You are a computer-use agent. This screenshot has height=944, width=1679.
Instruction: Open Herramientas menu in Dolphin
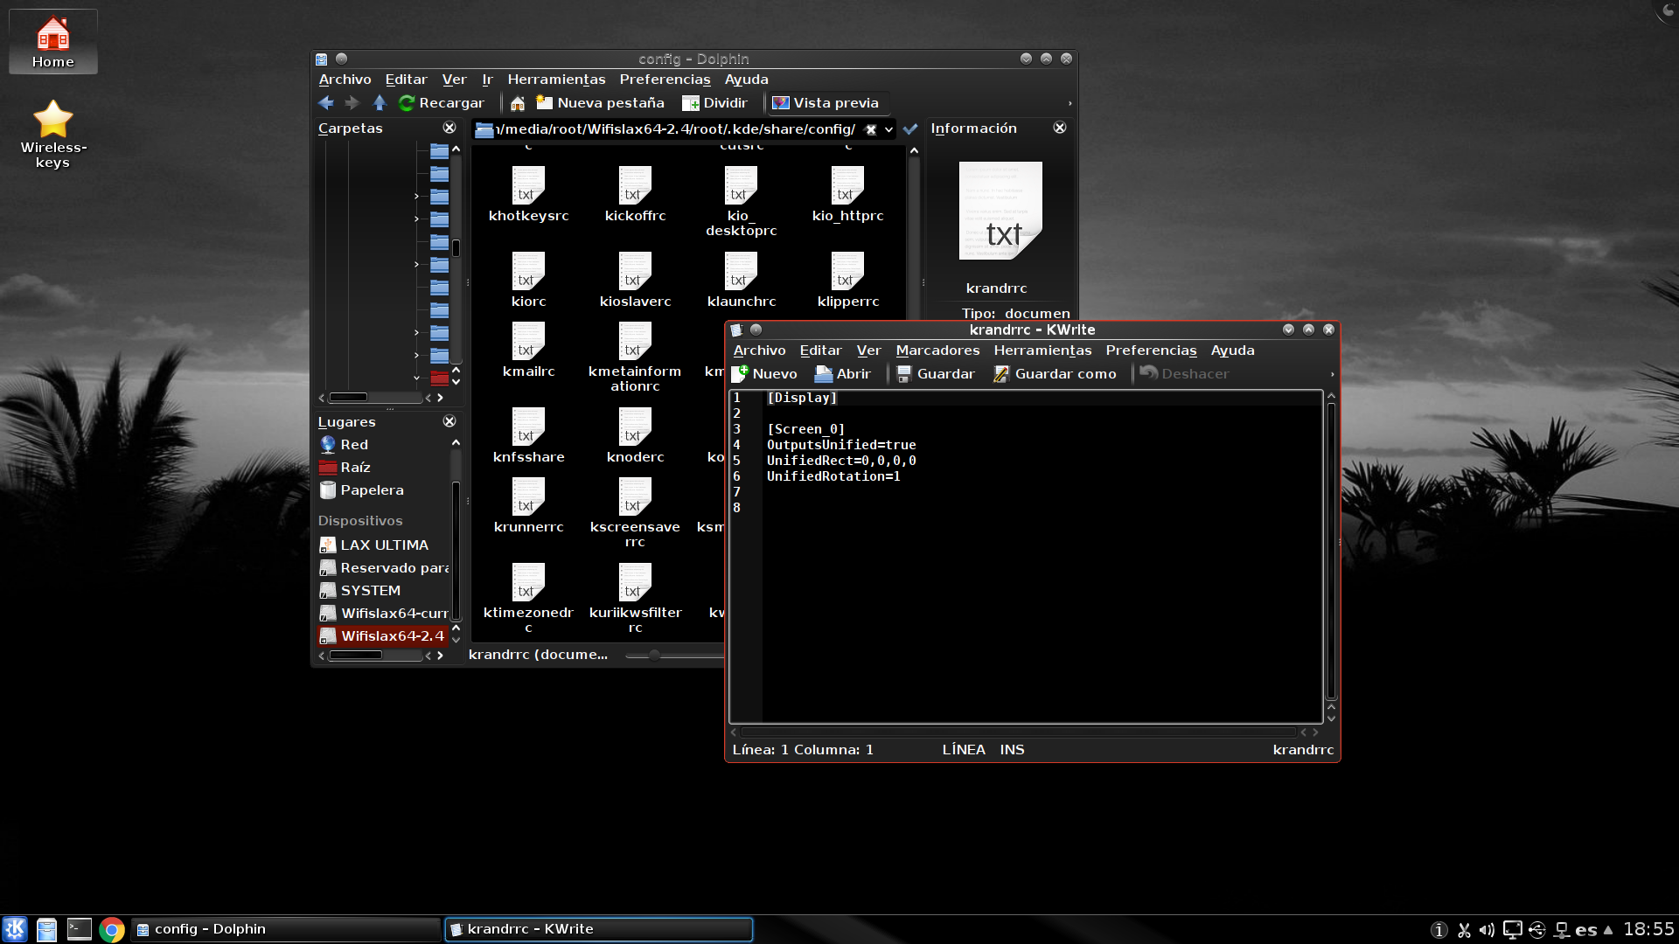556,80
